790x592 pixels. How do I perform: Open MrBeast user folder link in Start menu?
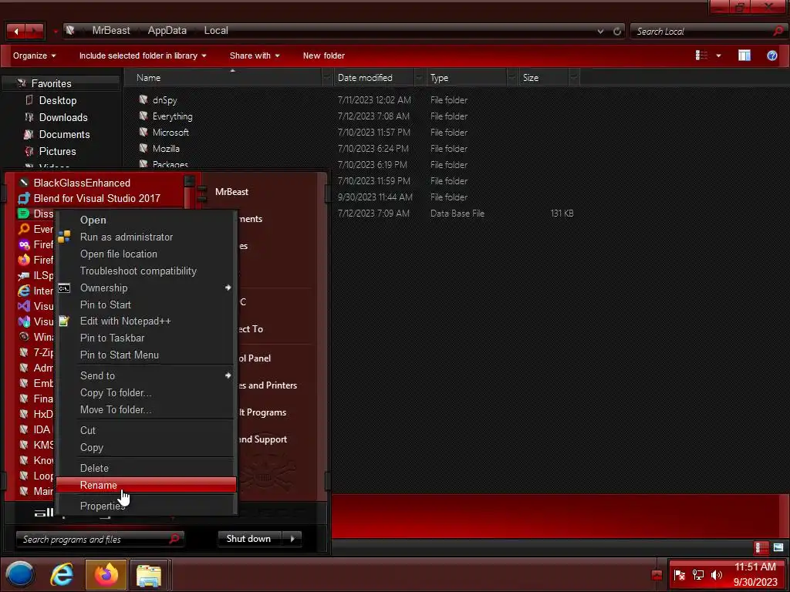click(231, 192)
